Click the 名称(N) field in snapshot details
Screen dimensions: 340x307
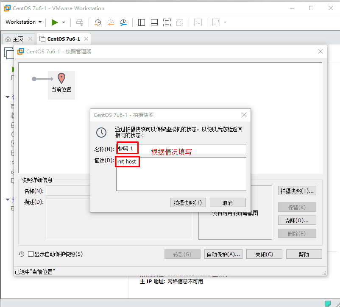click(x=68, y=191)
